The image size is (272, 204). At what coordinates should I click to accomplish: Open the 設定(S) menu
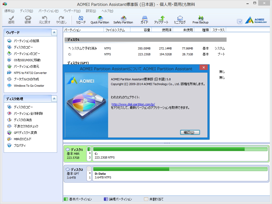pos(90,11)
